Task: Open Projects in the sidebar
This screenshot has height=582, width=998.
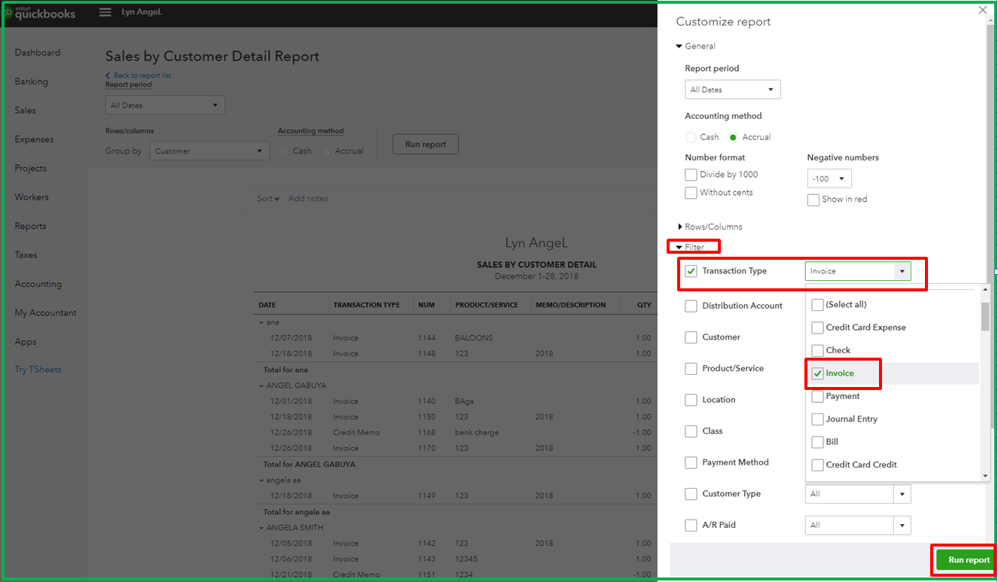Action: coord(31,169)
